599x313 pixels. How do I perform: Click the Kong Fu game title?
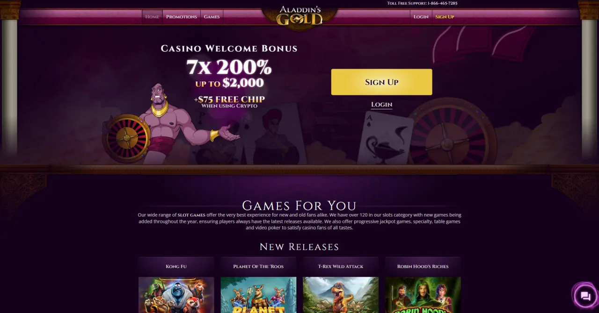click(x=176, y=266)
